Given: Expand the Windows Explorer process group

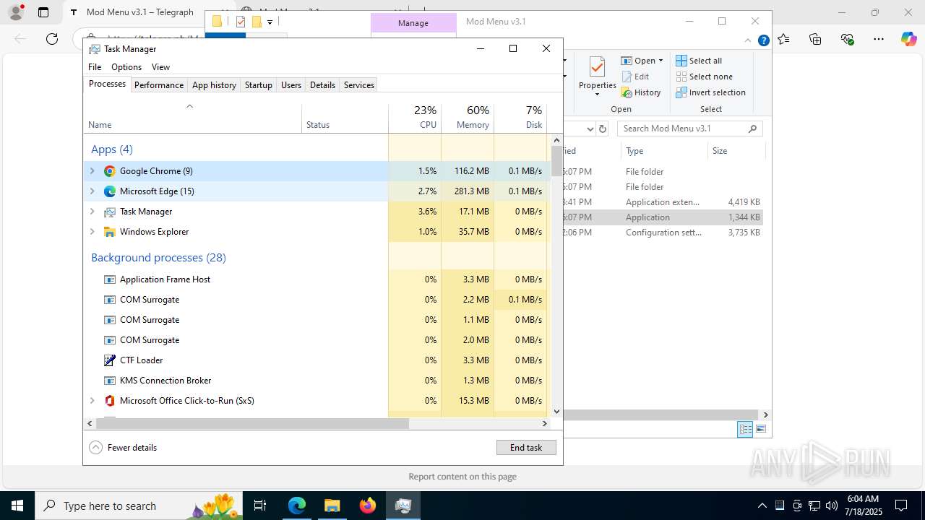Looking at the screenshot, I should click(x=92, y=232).
